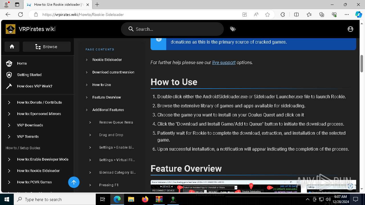Switch to the Rookie sideloader browser tab
Viewport: 365px width, 205px height.
(x=58, y=5)
